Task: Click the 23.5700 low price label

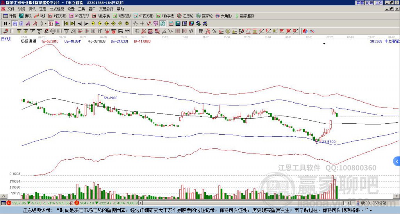Action: (x=329, y=142)
